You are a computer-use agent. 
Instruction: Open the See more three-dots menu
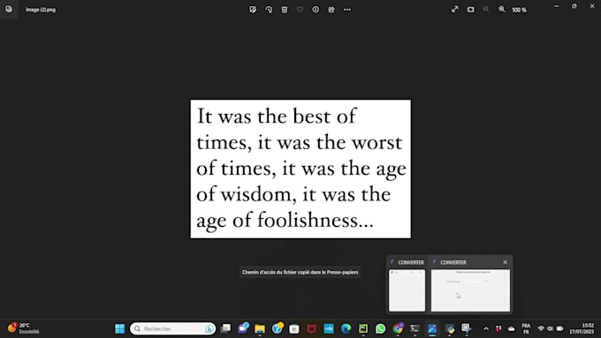coord(346,10)
